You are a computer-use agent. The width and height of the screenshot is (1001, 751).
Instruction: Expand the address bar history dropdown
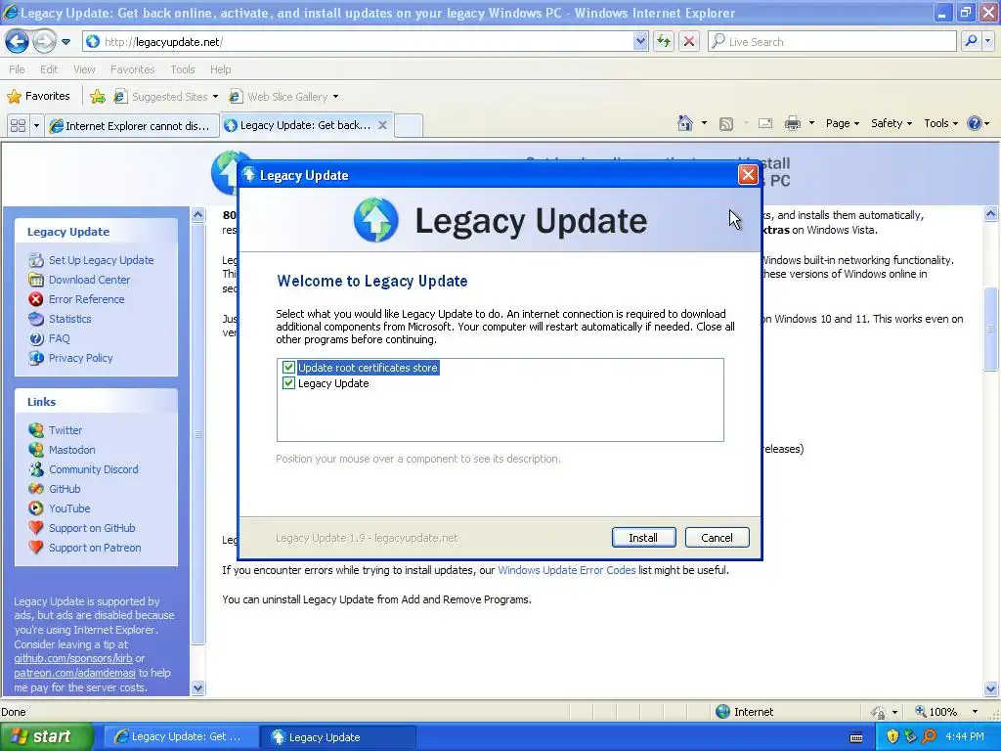[x=640, y=41]
